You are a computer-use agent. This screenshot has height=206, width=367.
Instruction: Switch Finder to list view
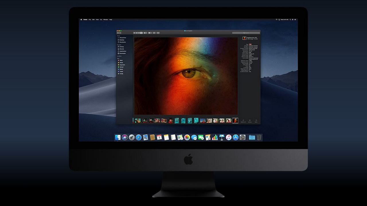(x=137, y=33)
